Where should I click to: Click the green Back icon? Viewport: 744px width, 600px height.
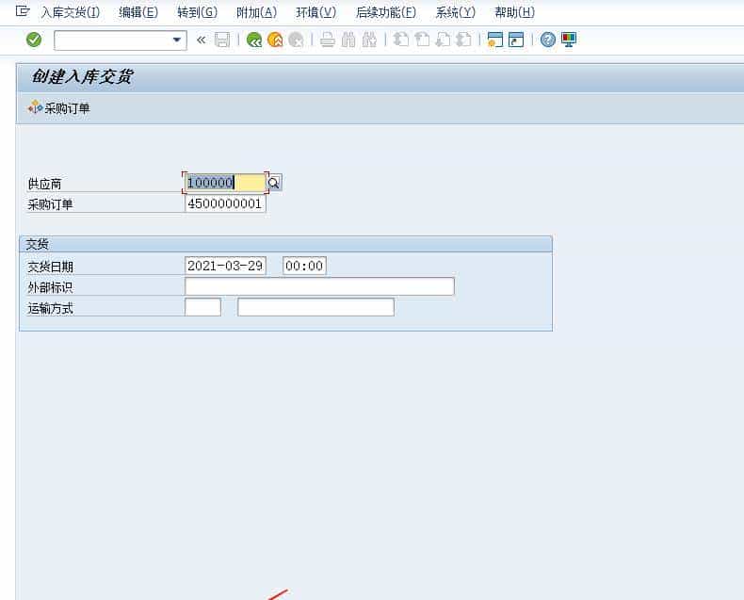[254, 40]
